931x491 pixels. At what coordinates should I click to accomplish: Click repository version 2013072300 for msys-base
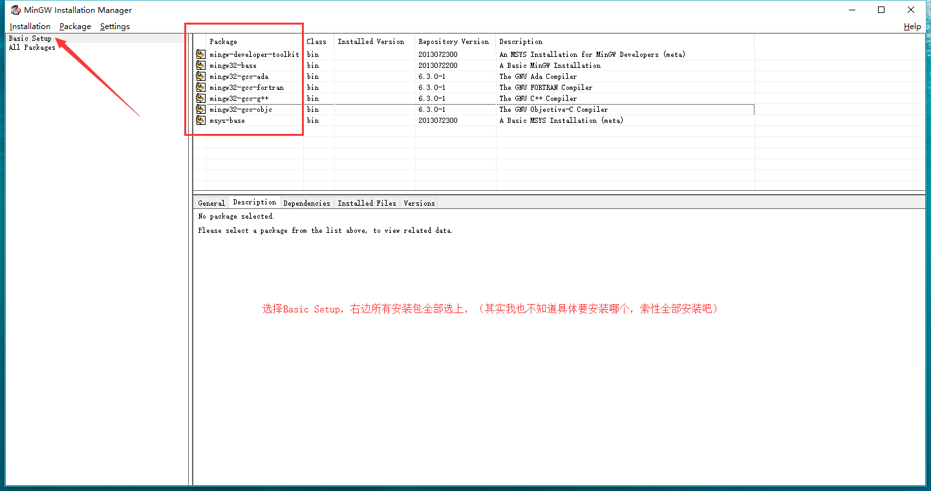(438, 120)
